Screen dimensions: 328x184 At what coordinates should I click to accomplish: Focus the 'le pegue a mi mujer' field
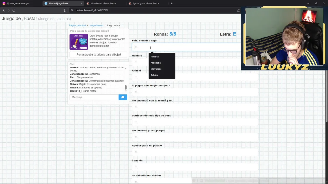pyautogui.click(x=195, y=92)
